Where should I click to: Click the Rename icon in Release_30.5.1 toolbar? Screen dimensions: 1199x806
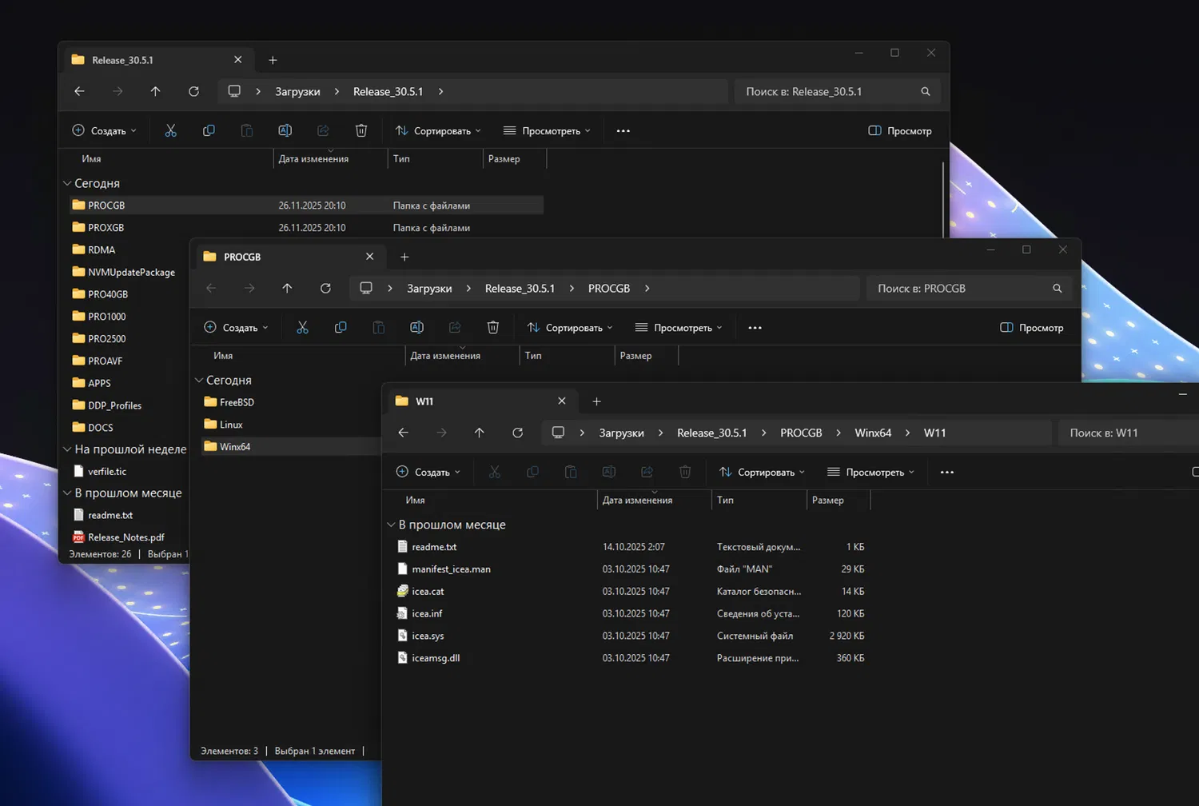point(285,131)
